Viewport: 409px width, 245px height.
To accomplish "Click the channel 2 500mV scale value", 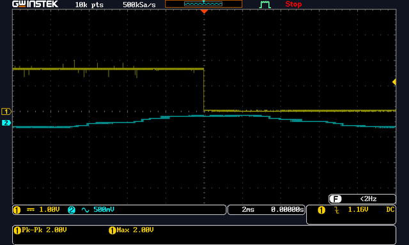I will tap(104, 210).
